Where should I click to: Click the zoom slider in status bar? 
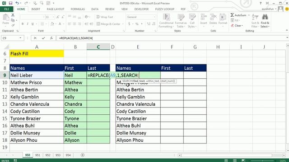(x=263, y=161)
